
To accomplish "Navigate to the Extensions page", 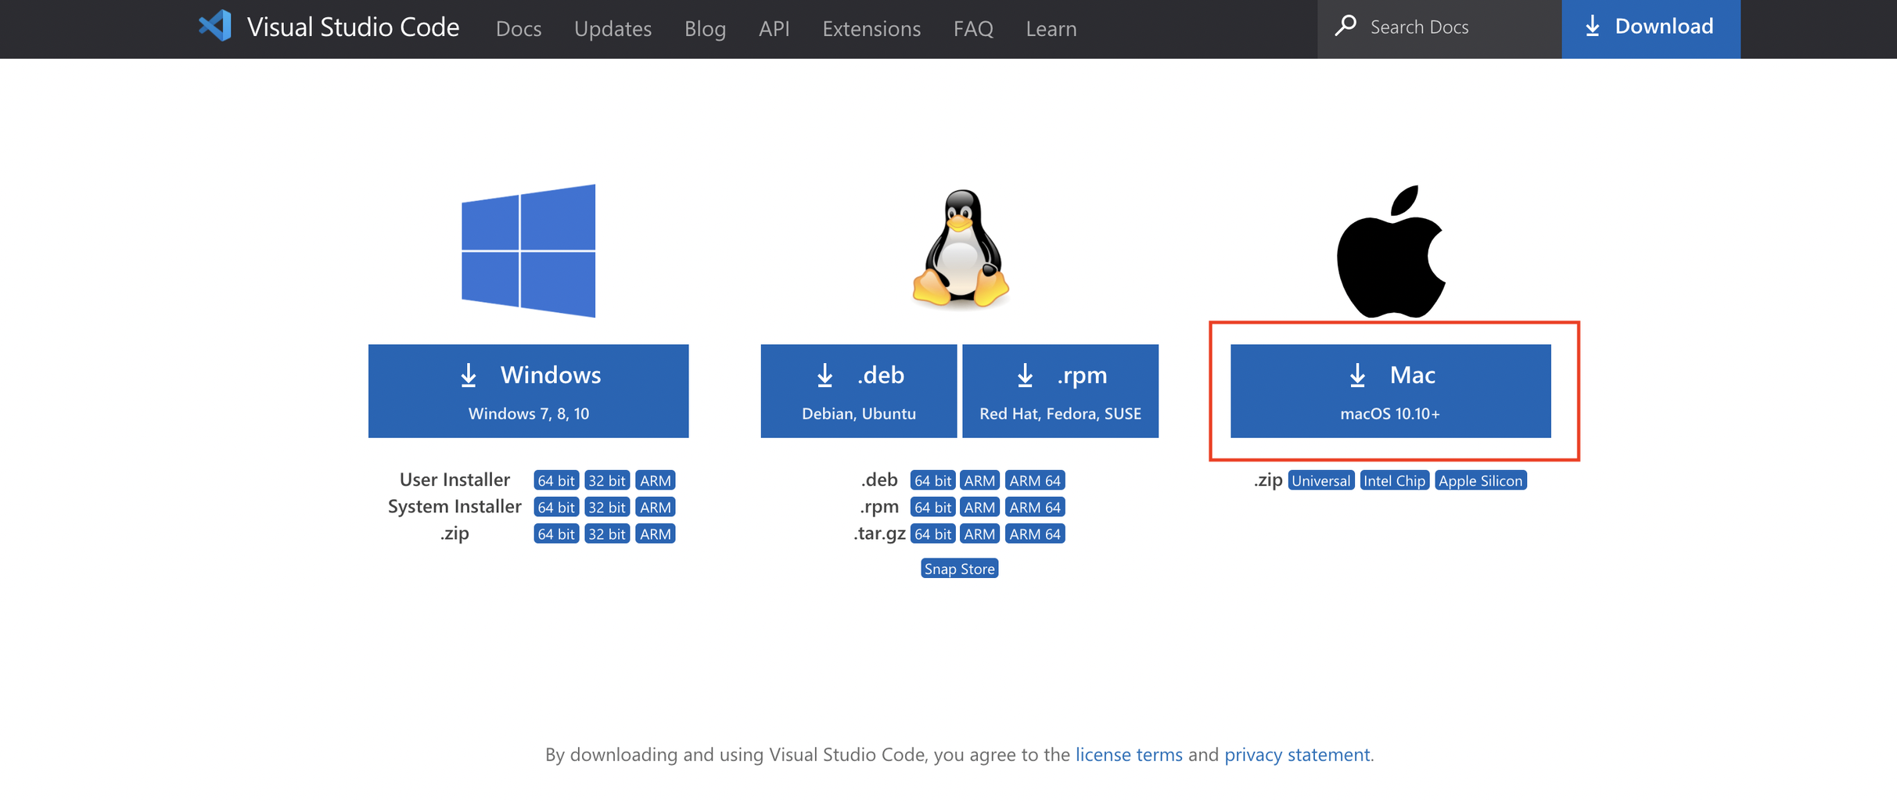I will point(871,28).
